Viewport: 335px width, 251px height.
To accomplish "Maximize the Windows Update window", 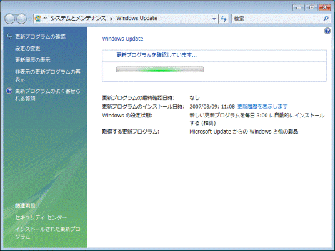I will point(311,7).
